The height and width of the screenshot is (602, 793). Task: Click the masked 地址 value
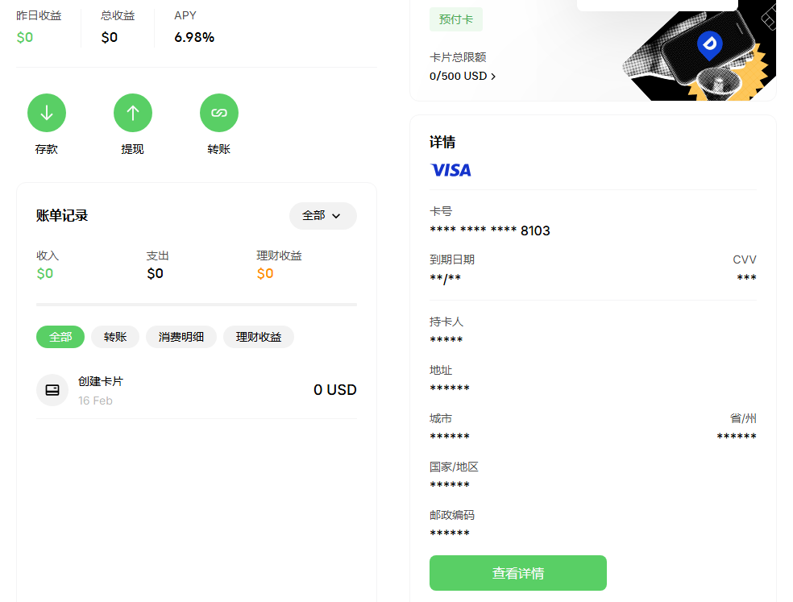click(x=450, y=388)
